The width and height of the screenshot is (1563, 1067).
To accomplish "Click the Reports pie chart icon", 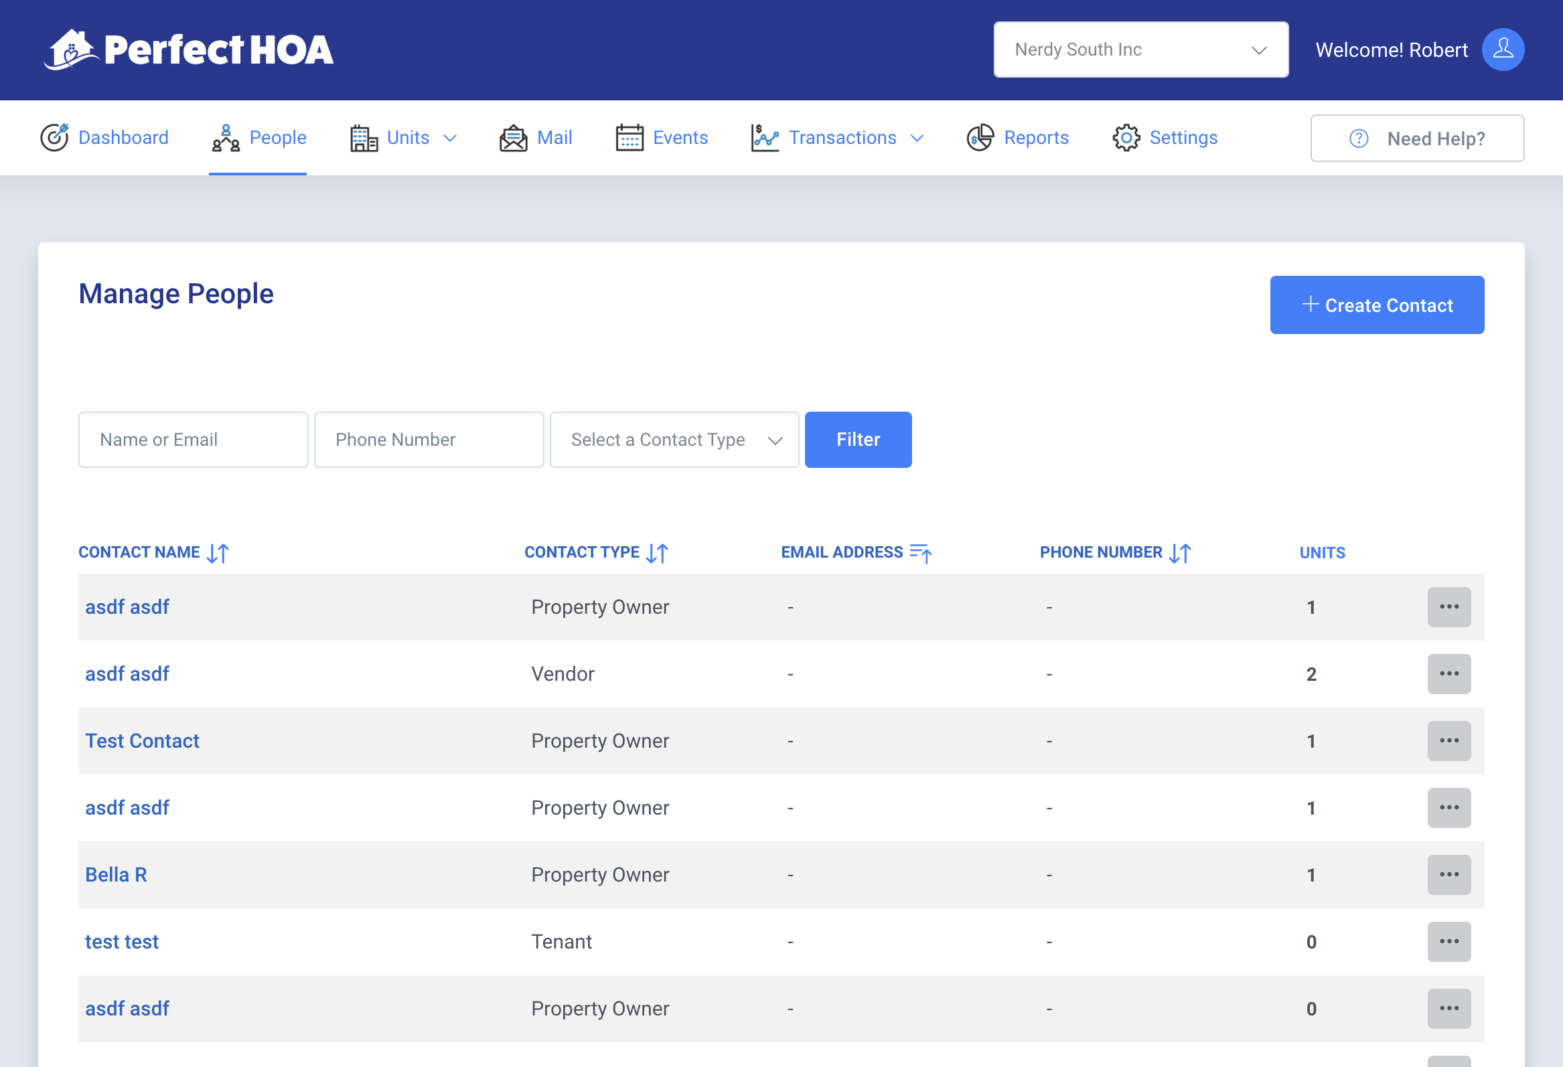I will click(980, 137).
